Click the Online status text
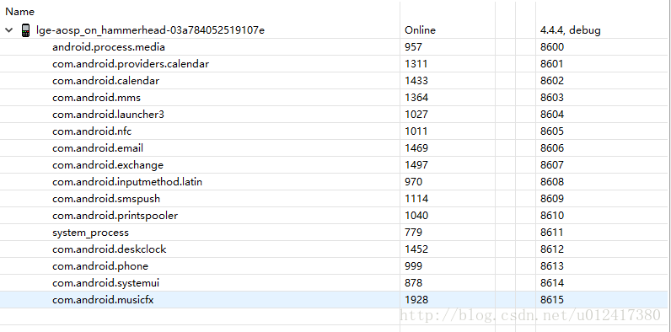 [x=421, y=30]
